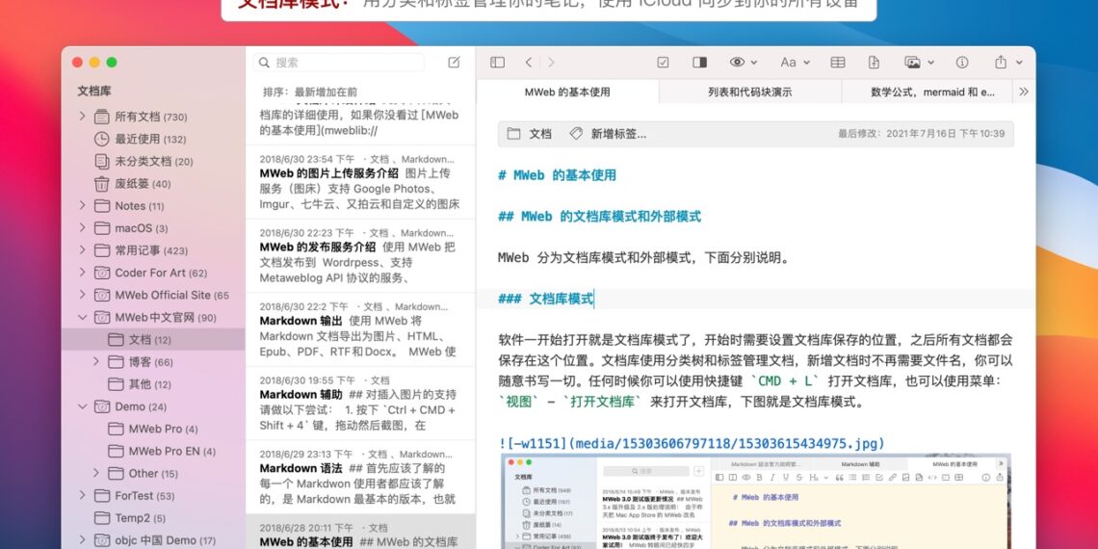Viewport: 1098px width, 549px height.
Task: Expand the MWeb Official Site chevron
Action: point(82,295)
